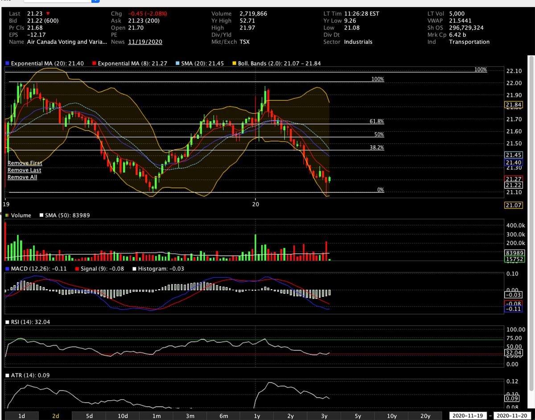Choose the 3m time range

click(190, 416)
